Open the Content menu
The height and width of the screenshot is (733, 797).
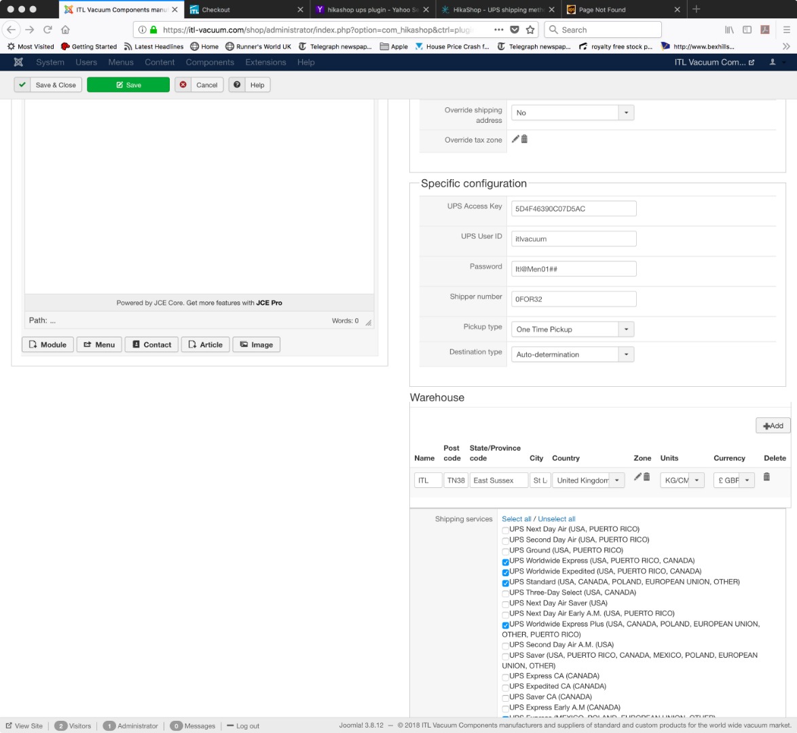[159, 62]
